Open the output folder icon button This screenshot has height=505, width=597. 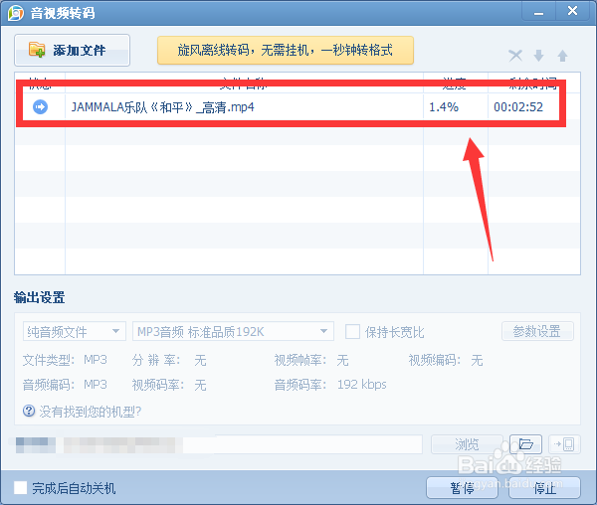[525, 444]
